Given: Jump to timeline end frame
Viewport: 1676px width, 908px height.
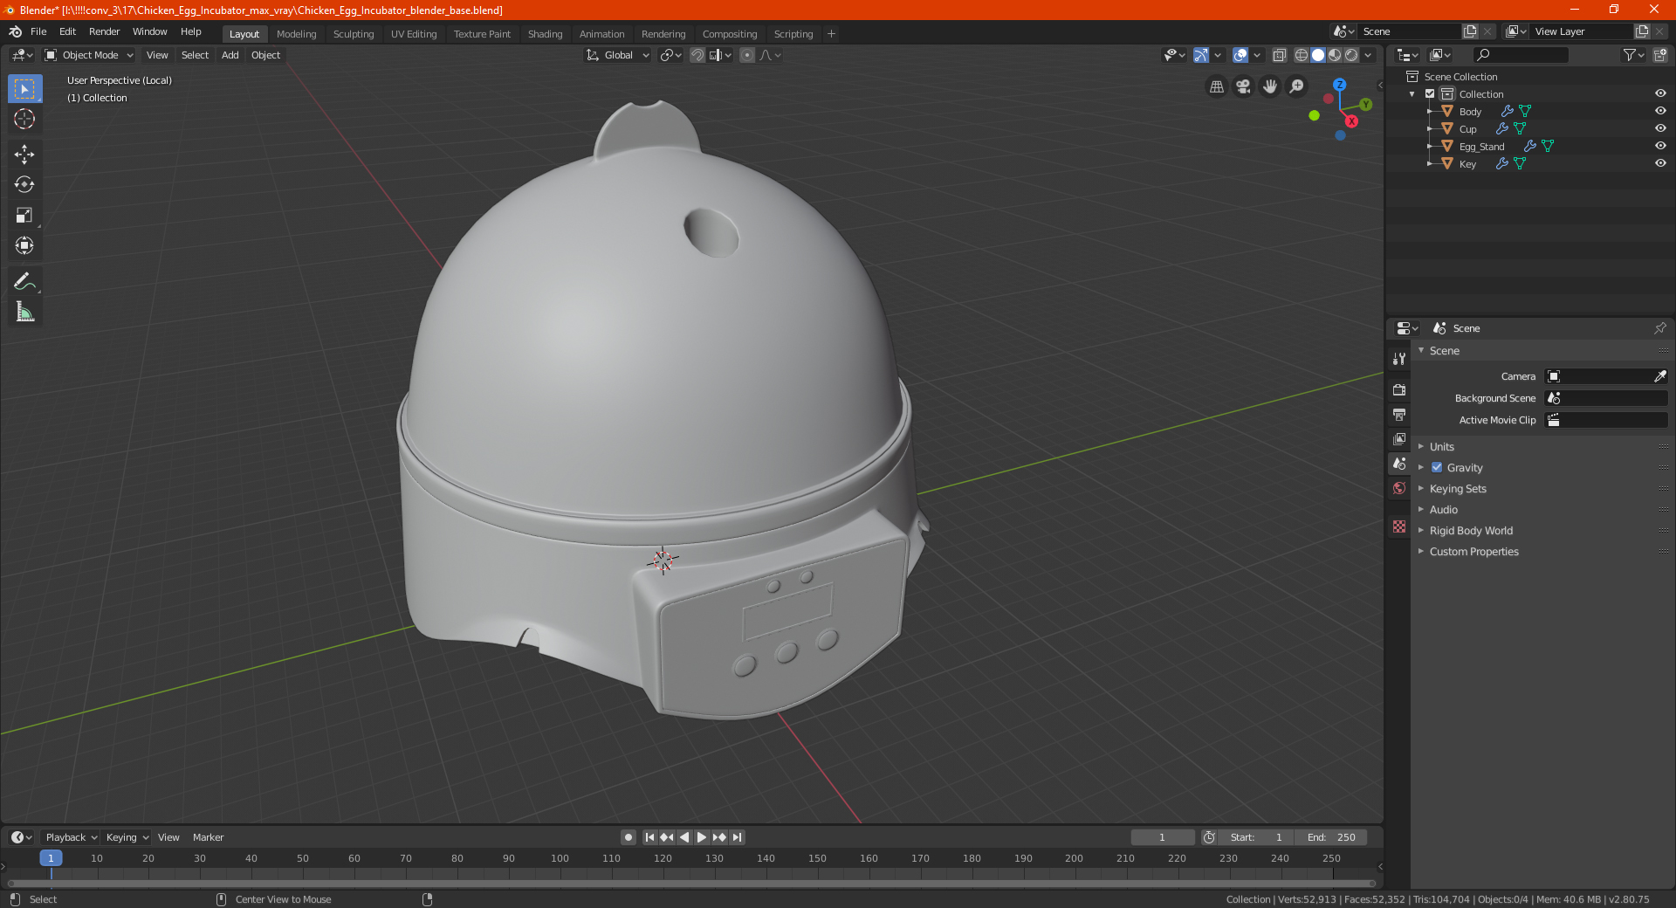Looking at the screenshot, I should (738, 837).
